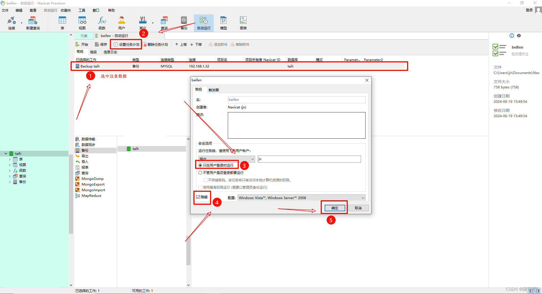Screen dimensions: 542x294
Task: Switch to the 高级 tab
Action: point(93,52)
